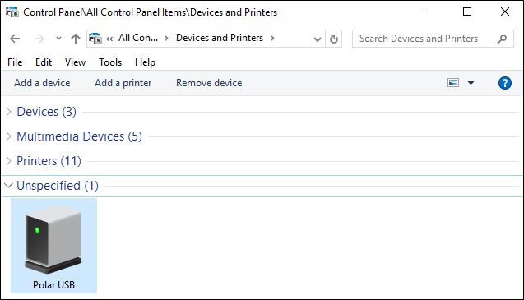Click the Control Panel icon in address bar

[x=95, y=38]
